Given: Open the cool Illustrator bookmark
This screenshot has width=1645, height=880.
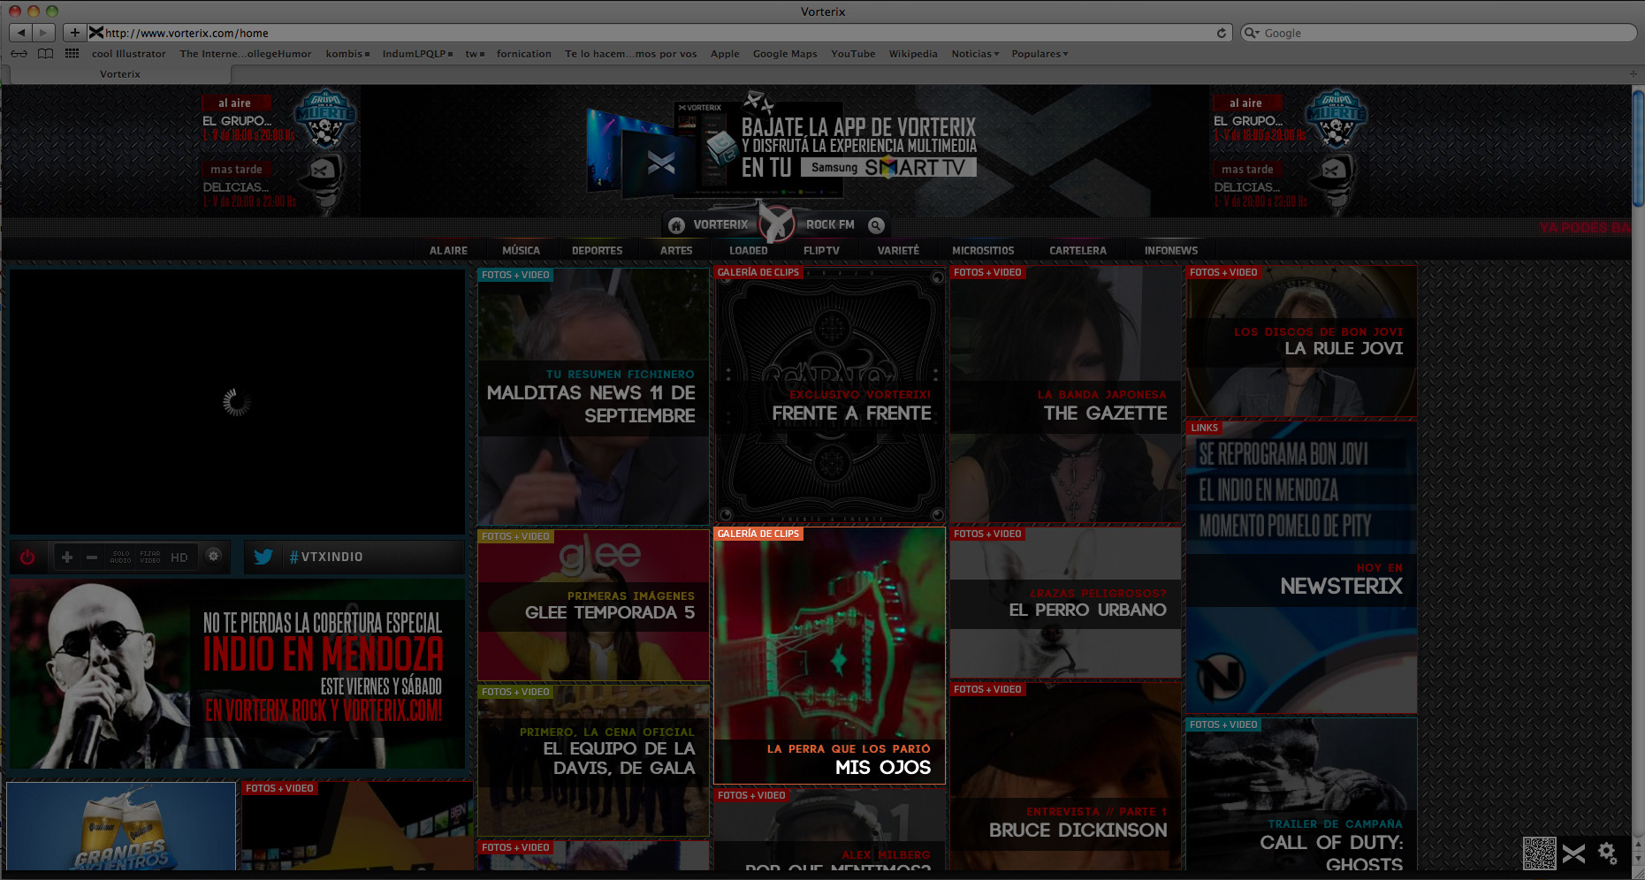Looking at the screenshot, I should pos(129,54).
